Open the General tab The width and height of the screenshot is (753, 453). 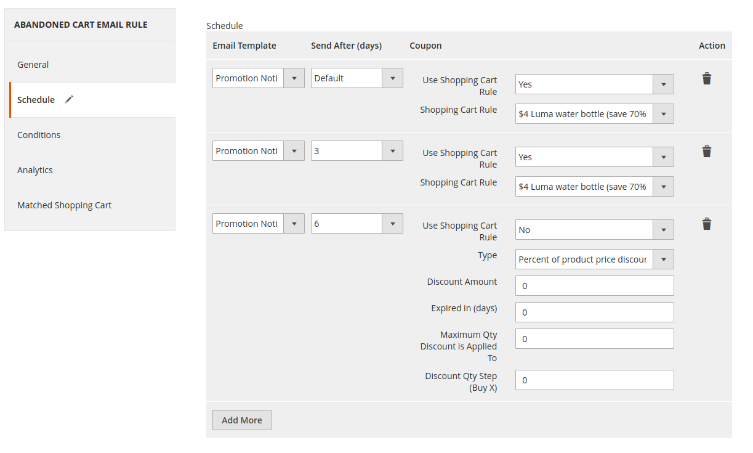(33, 65)
